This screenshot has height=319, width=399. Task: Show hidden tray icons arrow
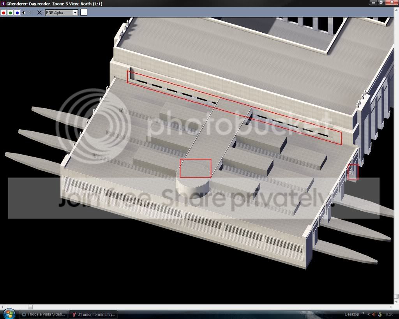[x=369, y=314]
